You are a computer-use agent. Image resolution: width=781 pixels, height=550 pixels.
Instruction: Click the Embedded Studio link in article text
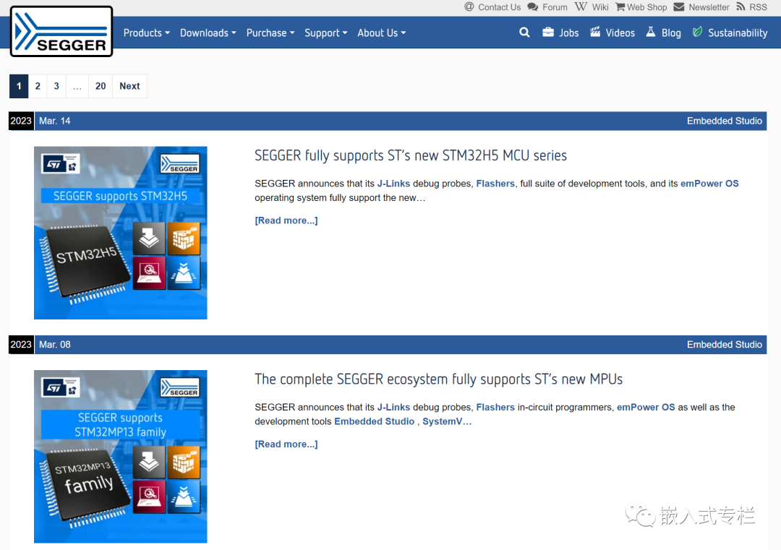pos(374,421)
